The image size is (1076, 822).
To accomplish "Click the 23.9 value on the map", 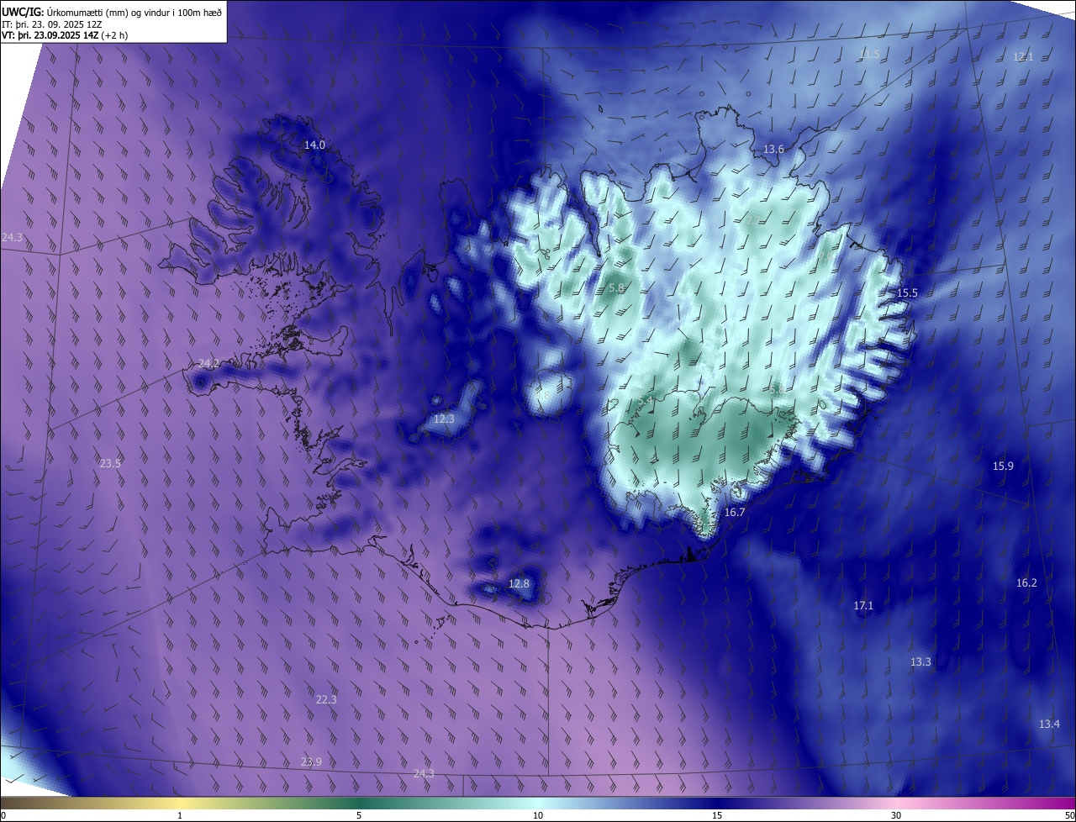I will (311, 762).
